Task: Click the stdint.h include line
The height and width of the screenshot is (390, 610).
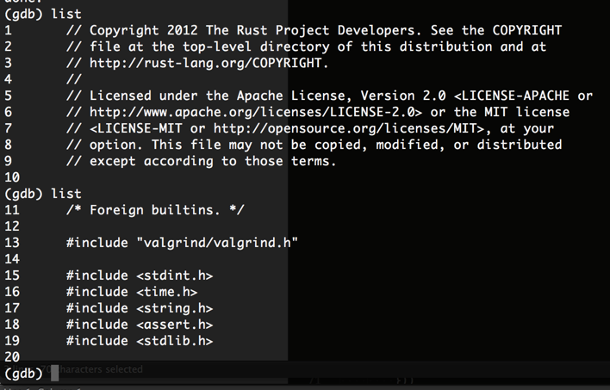Action: (140, 275)
